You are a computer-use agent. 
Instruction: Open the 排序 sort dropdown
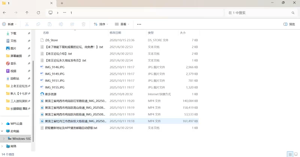click(101, 24)
